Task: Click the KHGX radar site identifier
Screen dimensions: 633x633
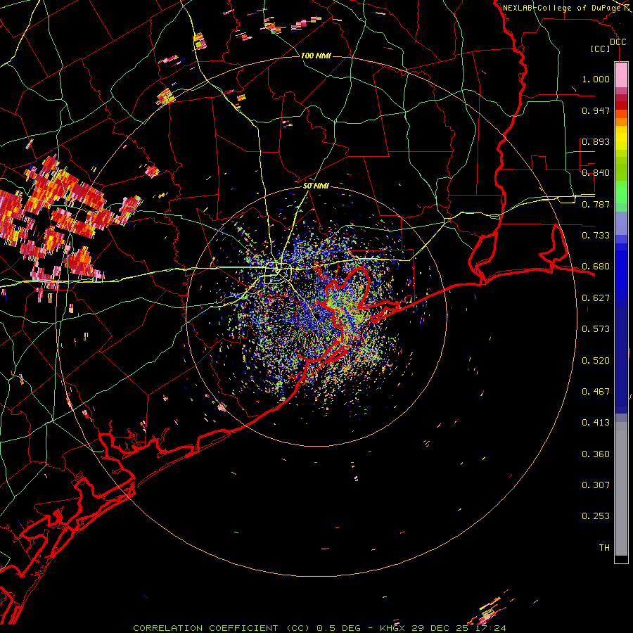Action: tap(393, 628)
